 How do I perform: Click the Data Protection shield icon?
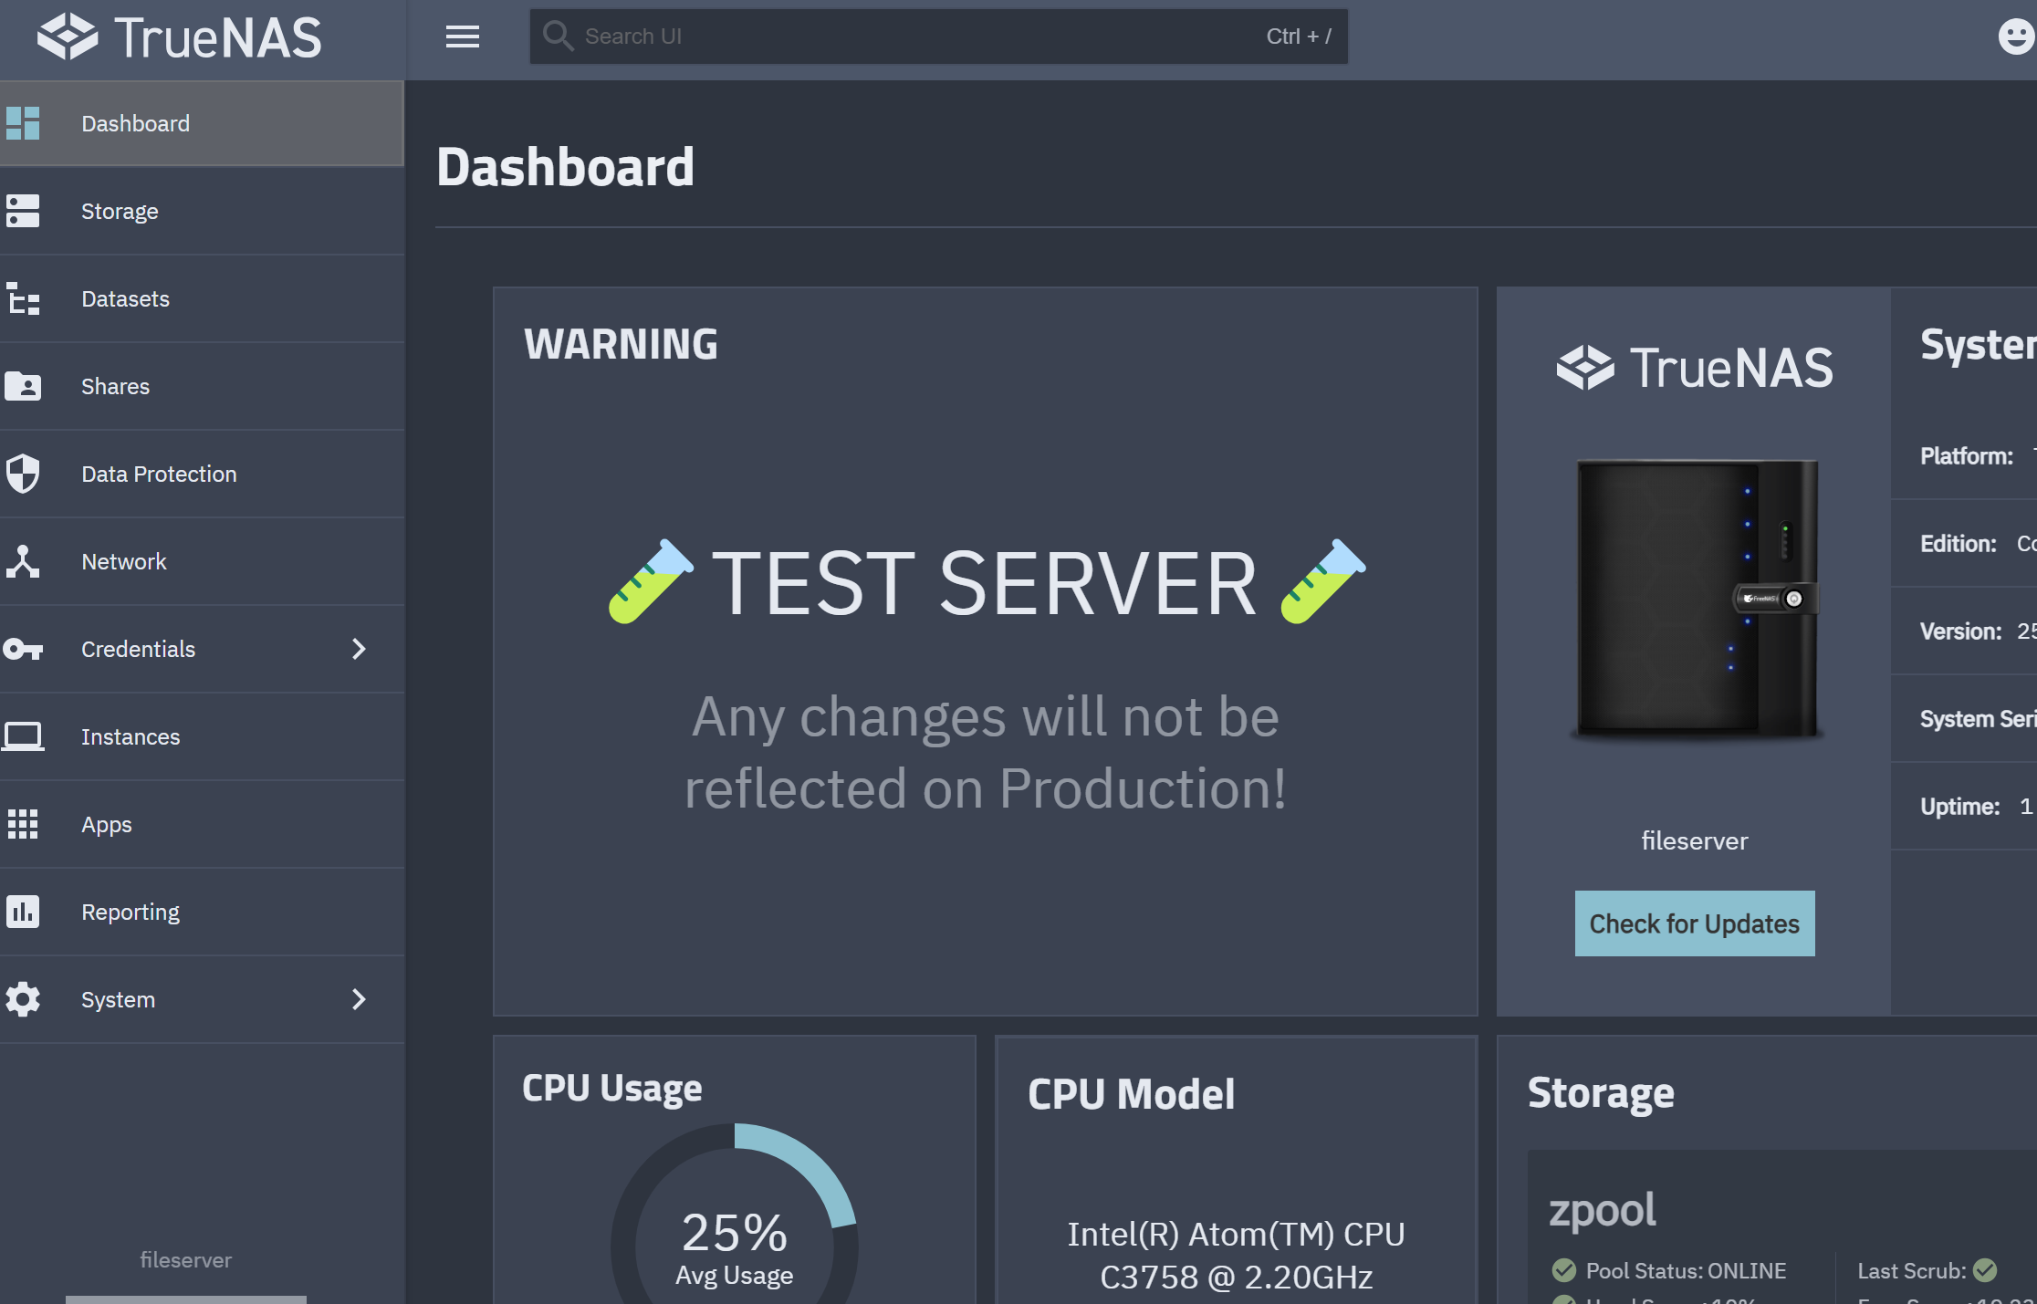click(x=23, y=474)
